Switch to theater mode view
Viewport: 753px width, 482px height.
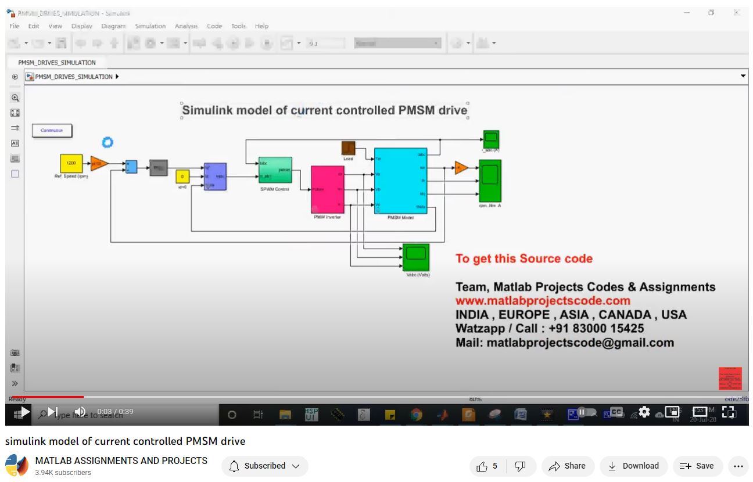click(x=700, y=412)
